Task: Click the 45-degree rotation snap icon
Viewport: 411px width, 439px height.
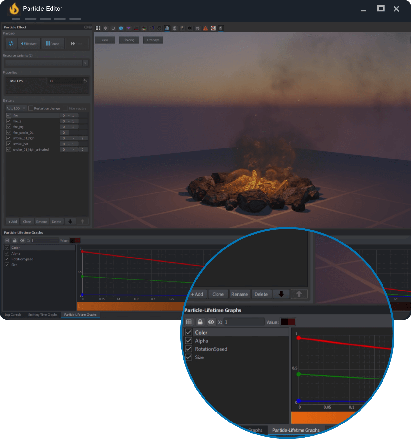Action: pyautogui.click(x=159, y=28)
